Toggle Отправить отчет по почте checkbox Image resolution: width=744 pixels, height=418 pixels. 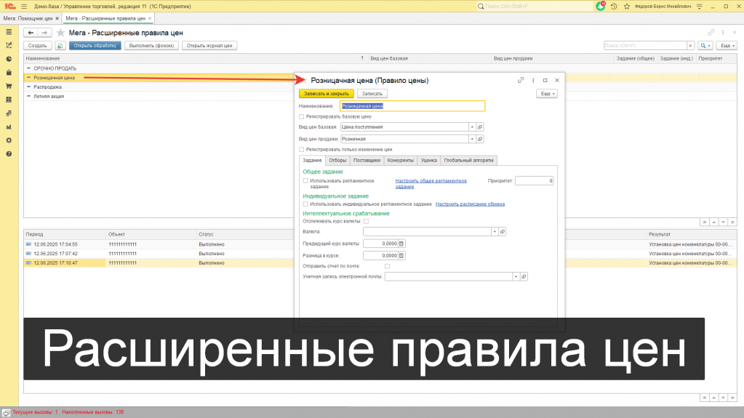point(387,266)
